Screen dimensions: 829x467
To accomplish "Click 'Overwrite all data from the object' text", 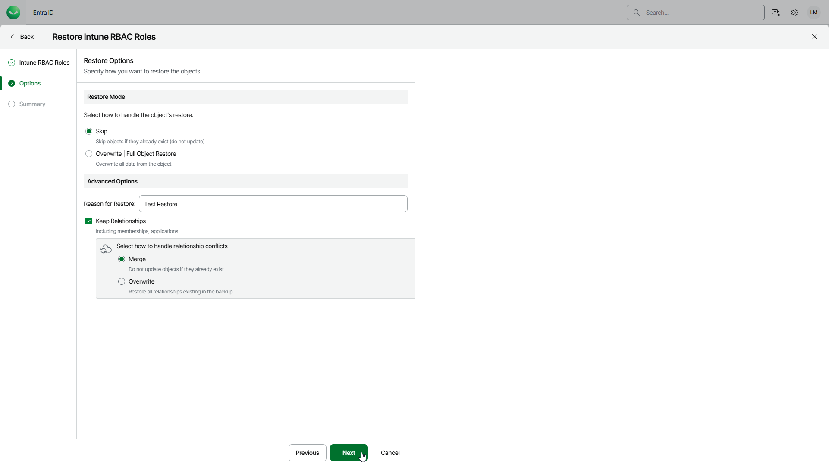I will pyautogui.click(x=134, y=164).
